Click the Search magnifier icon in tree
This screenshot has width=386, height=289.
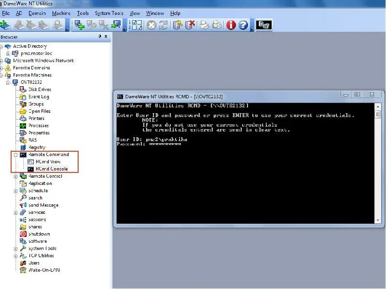[x=23, y=198]
